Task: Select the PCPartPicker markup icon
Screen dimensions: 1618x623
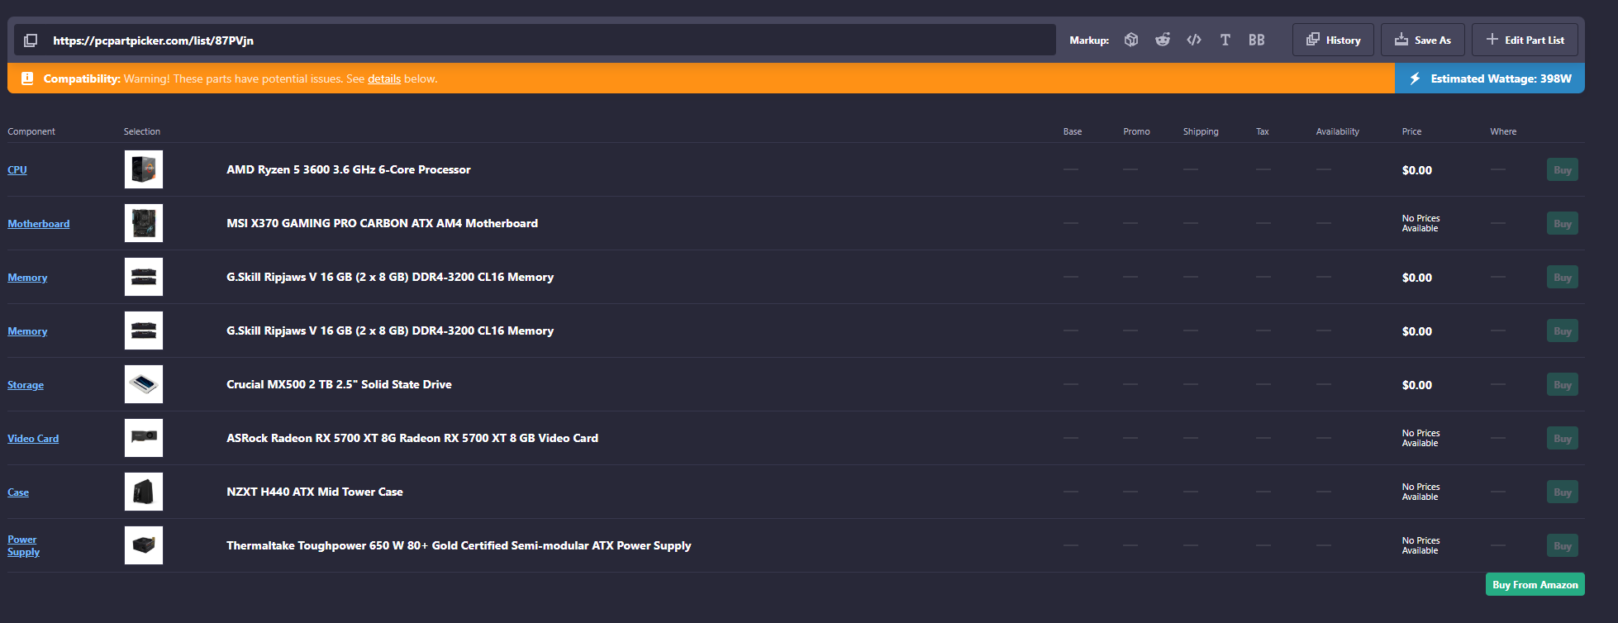Action: (1131, 40)
